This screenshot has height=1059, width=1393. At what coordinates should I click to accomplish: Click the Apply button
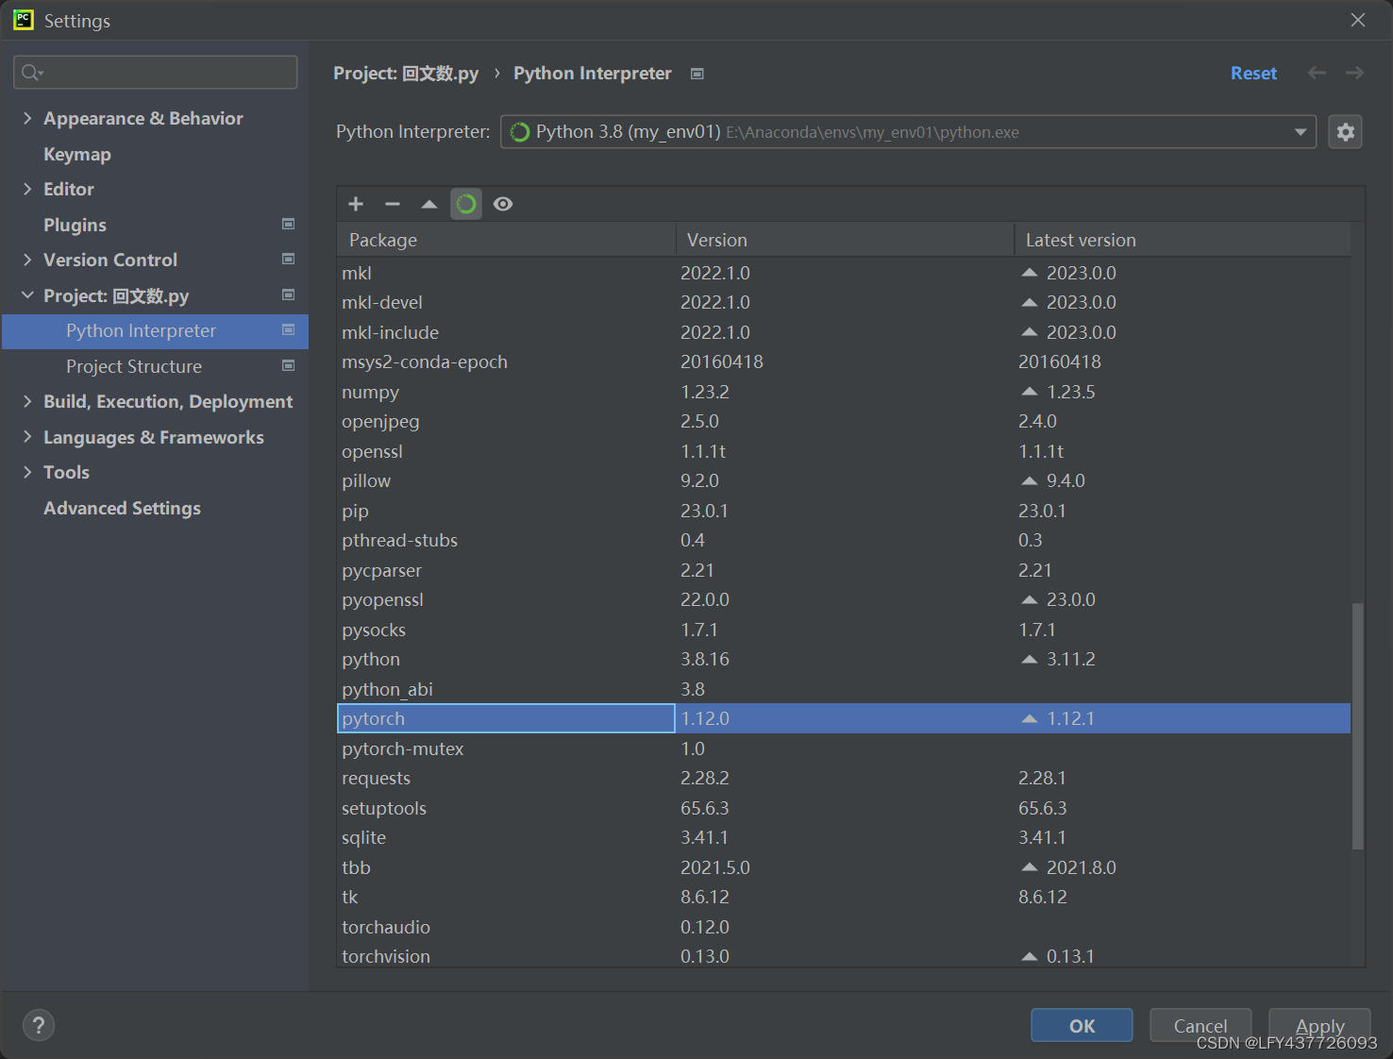coord(1319,1025)
